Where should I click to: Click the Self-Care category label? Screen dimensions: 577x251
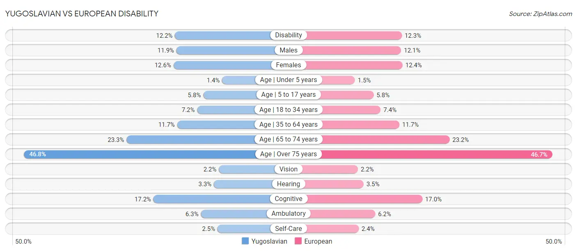288,228
